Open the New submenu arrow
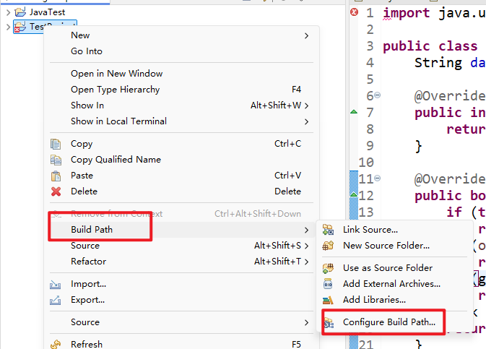This screenshot has height=349, width=486. coord(306,35)
